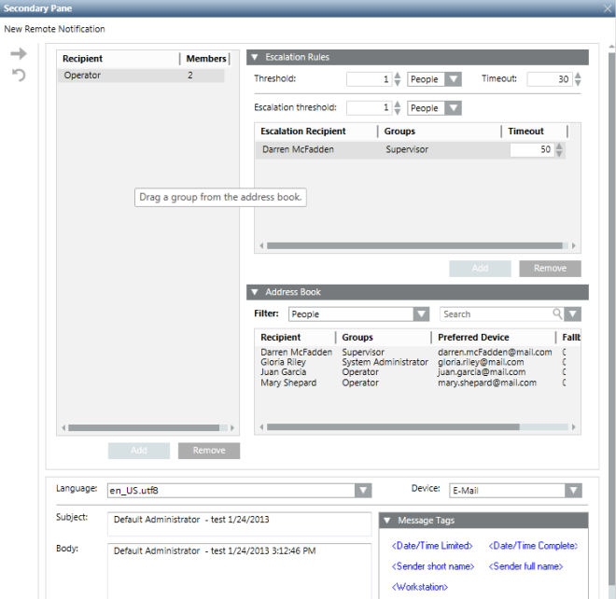Viewport: 616px width, 599px height.
Task: Collapse the Escalation Rules section
Action: point(255,57)
